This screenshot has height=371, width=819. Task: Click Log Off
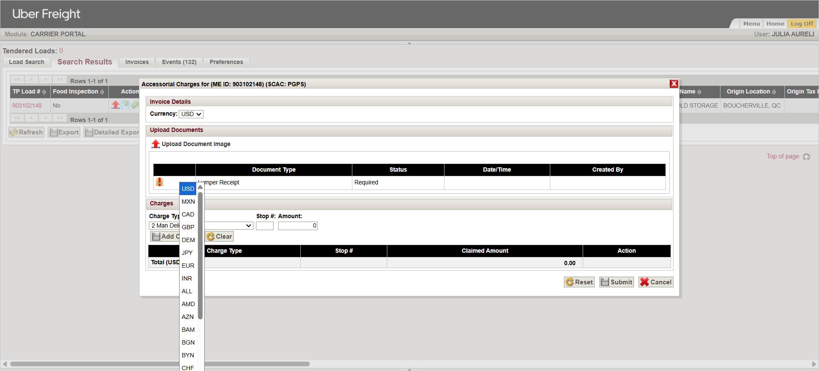[x=802, y=23]
